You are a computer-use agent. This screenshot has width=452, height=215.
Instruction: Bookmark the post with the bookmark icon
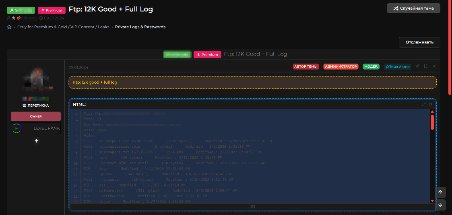[x=426, y=66]
